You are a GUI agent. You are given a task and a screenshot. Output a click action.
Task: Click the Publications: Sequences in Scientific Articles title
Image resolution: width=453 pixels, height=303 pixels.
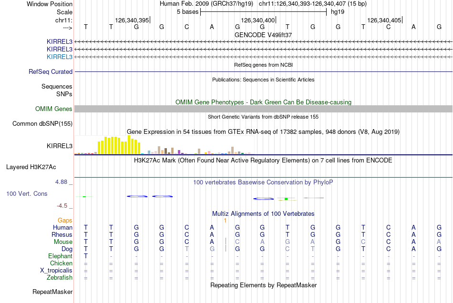[x=263, y=80]
